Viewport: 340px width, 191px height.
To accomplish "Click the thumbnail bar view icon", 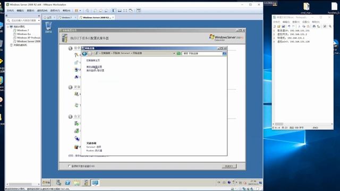I will (120, 11).
